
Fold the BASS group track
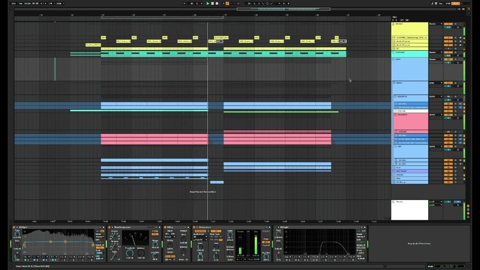(x=393, y=59)
